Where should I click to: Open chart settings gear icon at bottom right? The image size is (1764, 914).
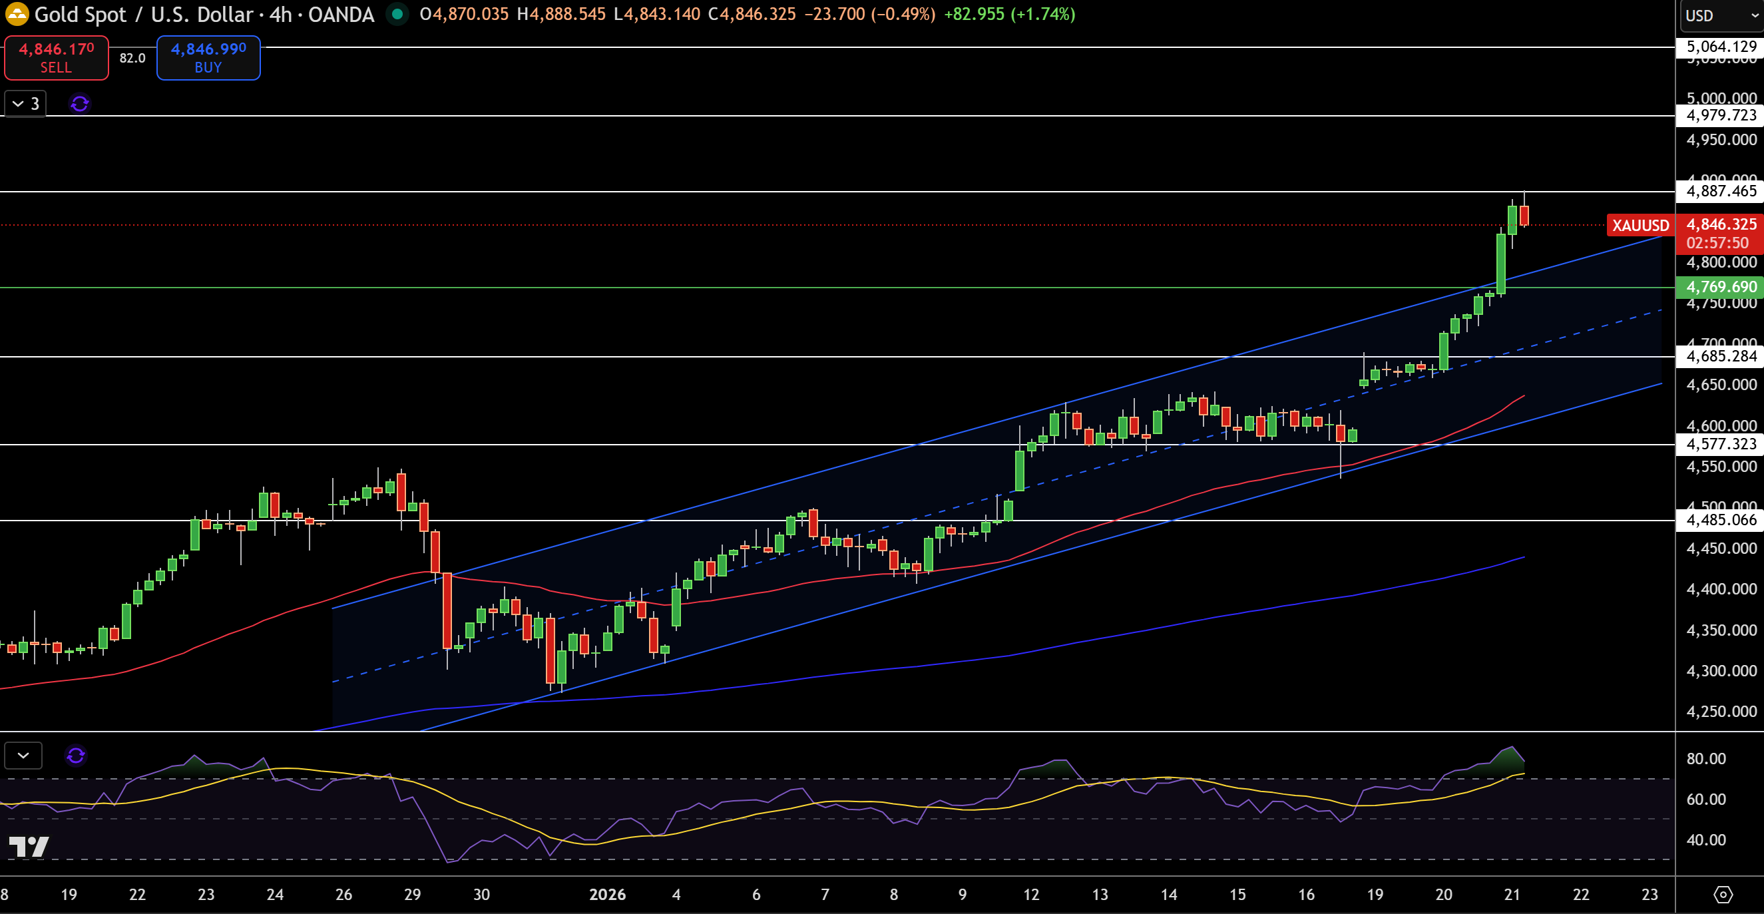pos(1723,895)
